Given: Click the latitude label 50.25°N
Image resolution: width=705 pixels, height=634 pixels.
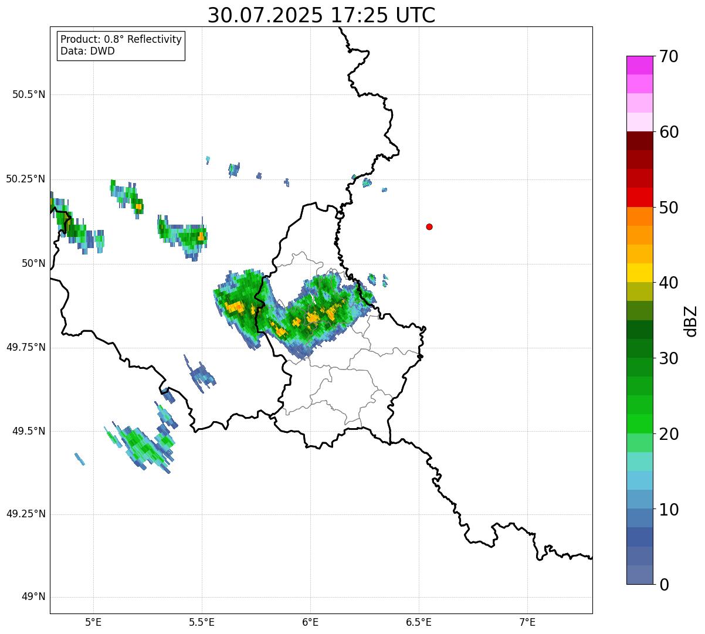Looking at the screenshot, I should coord(25,179).
